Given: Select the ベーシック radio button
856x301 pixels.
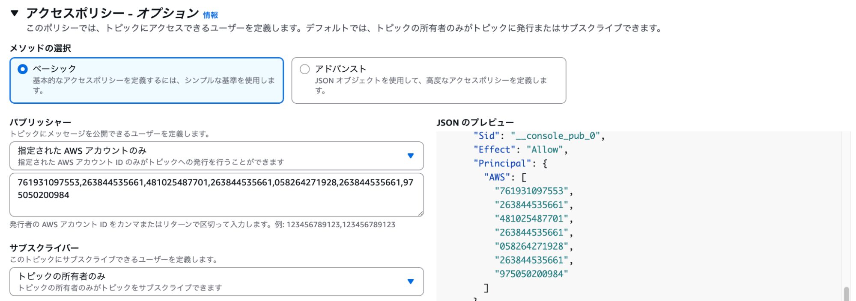Looking at the screenshot, I should [23, 69].
